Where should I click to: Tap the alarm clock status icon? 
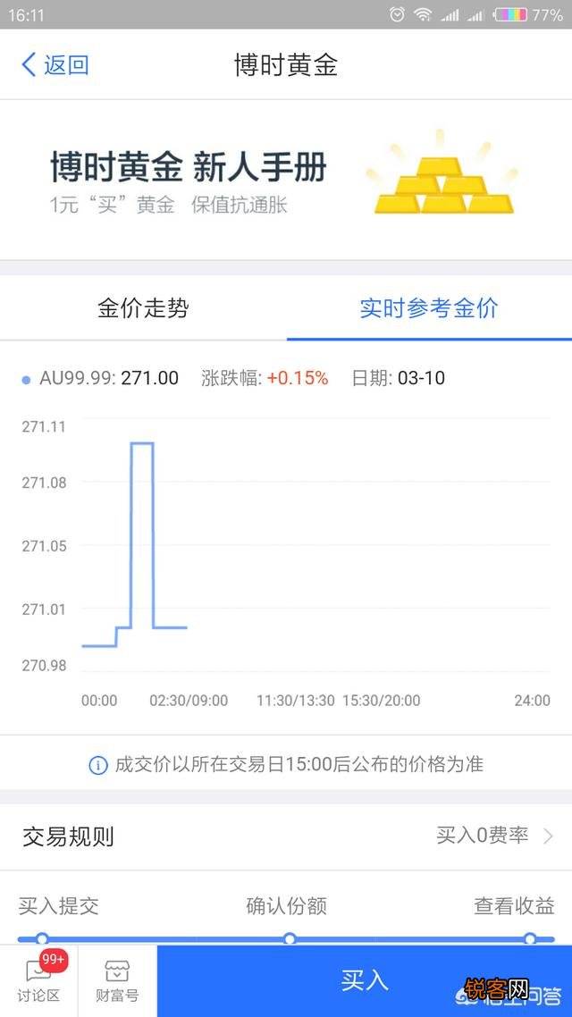point(397,14)
